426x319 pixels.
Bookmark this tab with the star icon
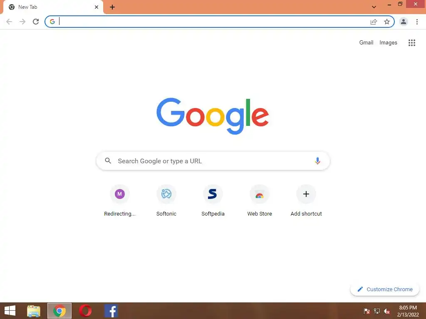387,22
